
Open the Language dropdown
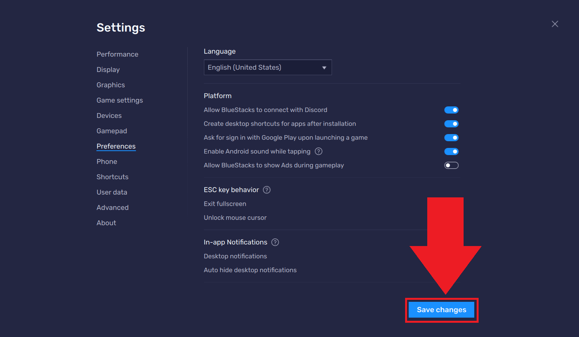pyautogui.click(x=268, y=67)
